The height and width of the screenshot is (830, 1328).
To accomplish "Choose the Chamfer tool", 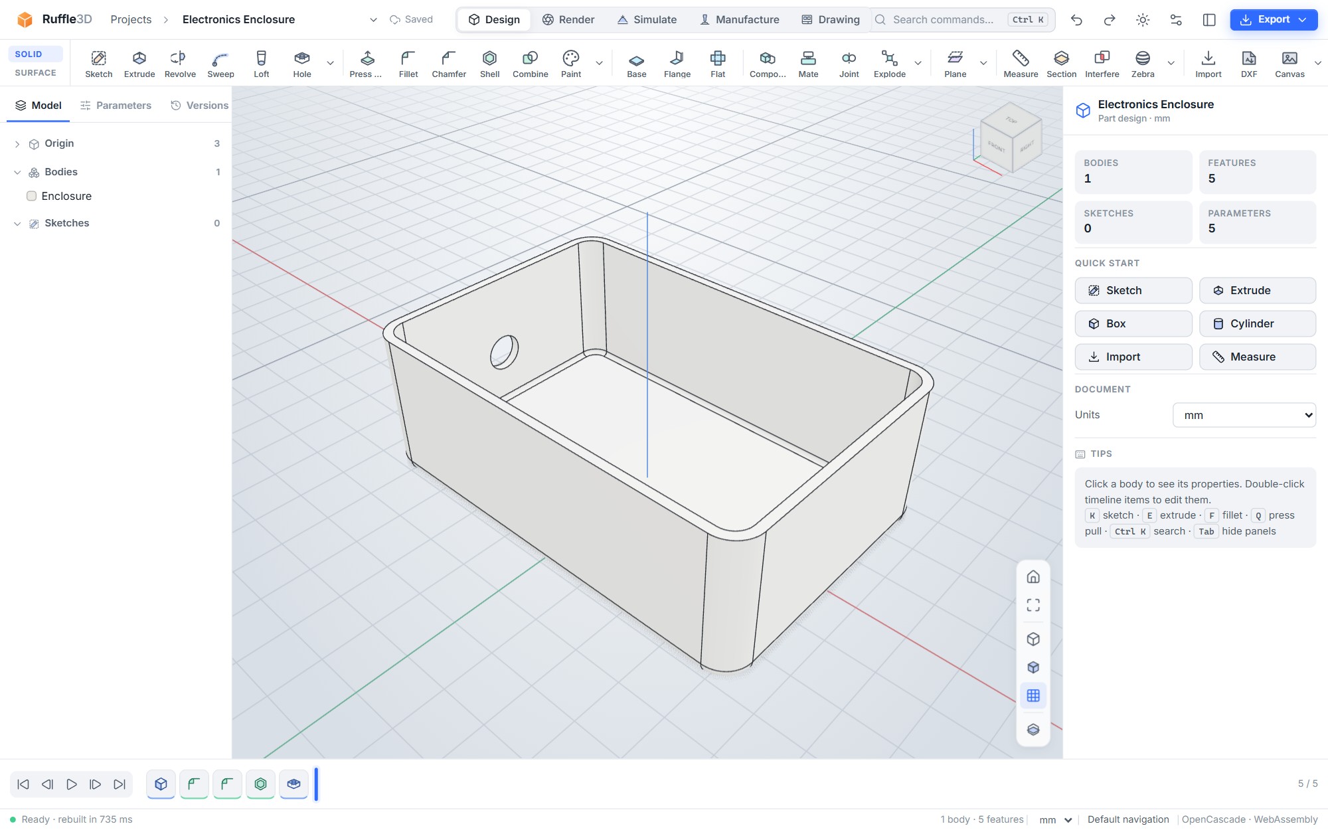I will click(449, 64).
